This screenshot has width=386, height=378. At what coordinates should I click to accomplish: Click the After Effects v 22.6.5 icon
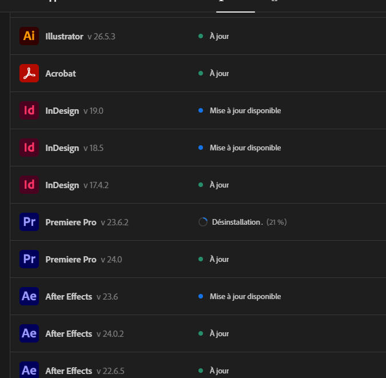pos(29,370)
